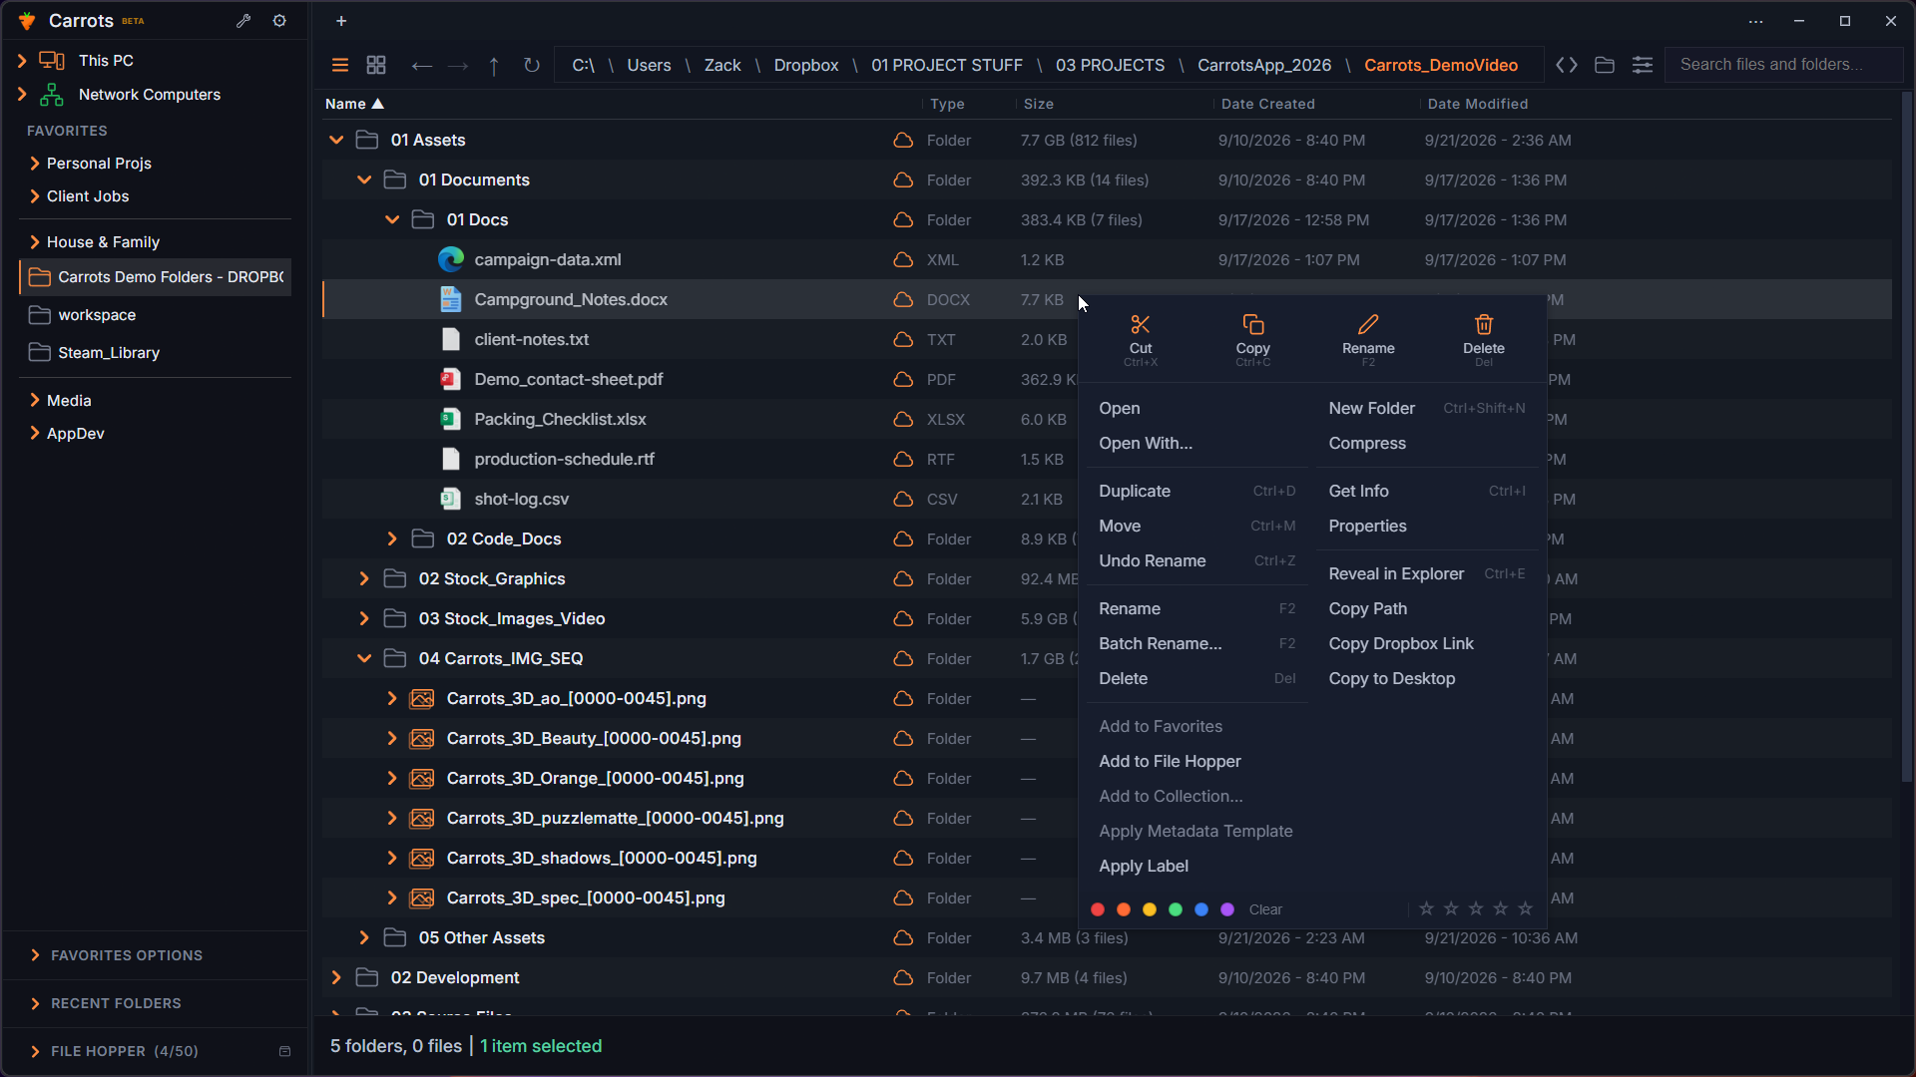The width and height of the screenshot is (1916, 1077).
Task: Click the Rename pencil icon in context menu
Action: click(x=1368, y=324)
